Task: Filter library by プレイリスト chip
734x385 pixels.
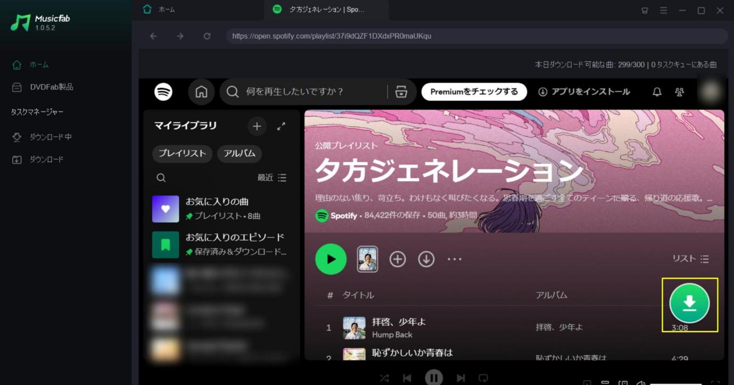Action: [x=182, y=153]
